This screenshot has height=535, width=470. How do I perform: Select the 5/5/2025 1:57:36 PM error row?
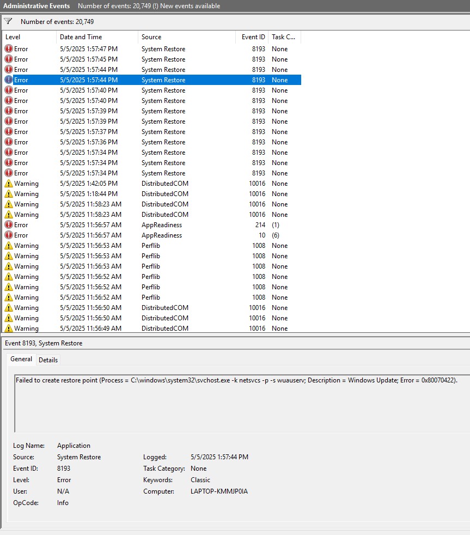[x=152, y=142]
